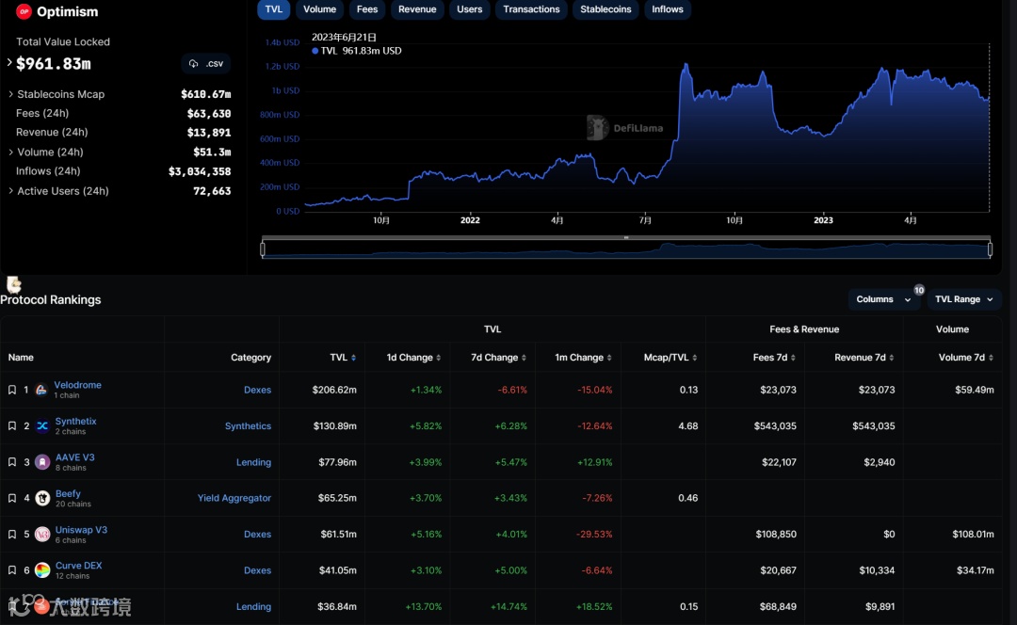1017x625 pixels.
Task: Sort by 7d Change column arrows
Action: click(525, 358)
